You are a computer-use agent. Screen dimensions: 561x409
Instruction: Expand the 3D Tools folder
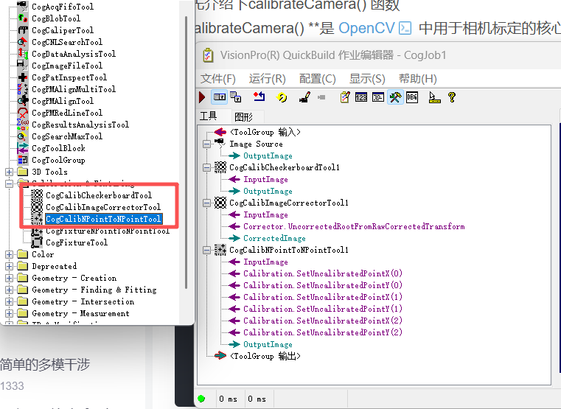point(10,172)
